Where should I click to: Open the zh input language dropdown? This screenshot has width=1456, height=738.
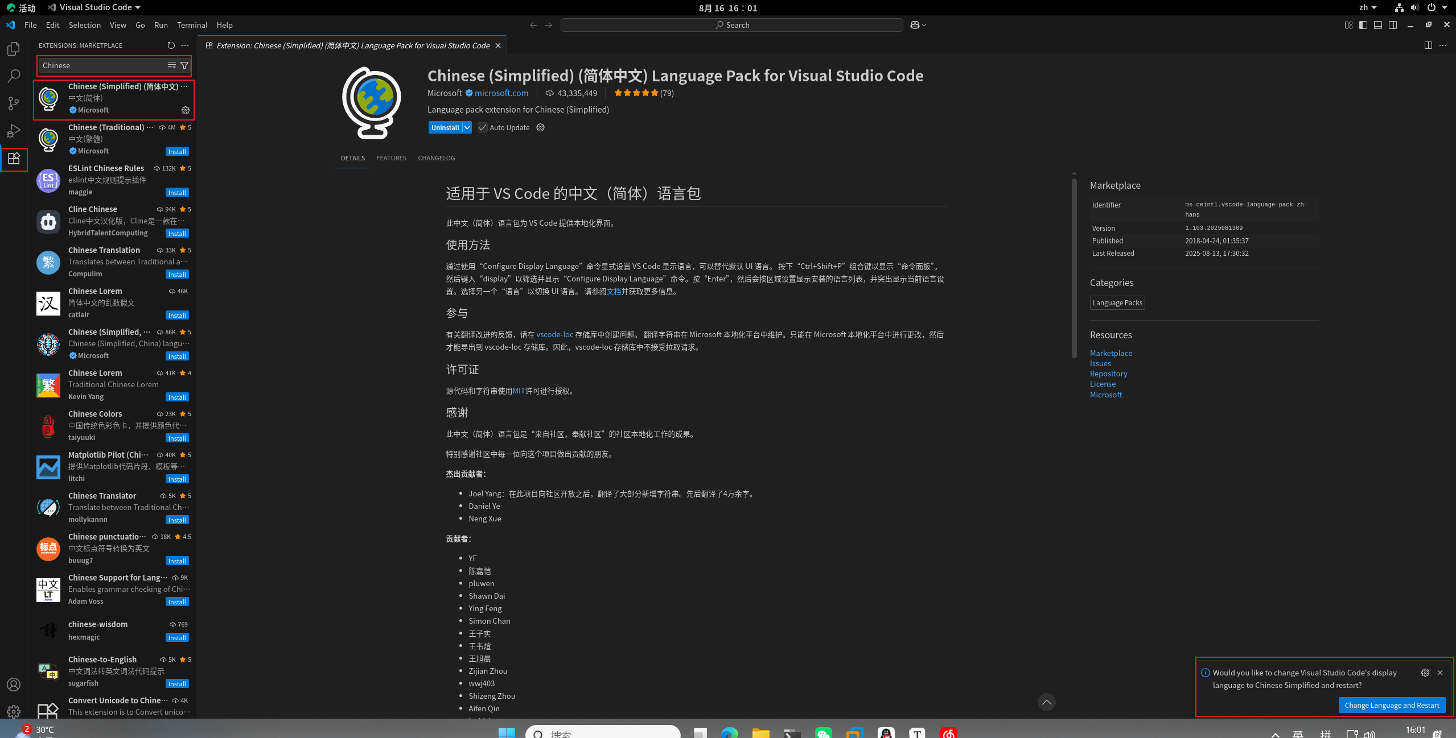tap(1367, 7)
